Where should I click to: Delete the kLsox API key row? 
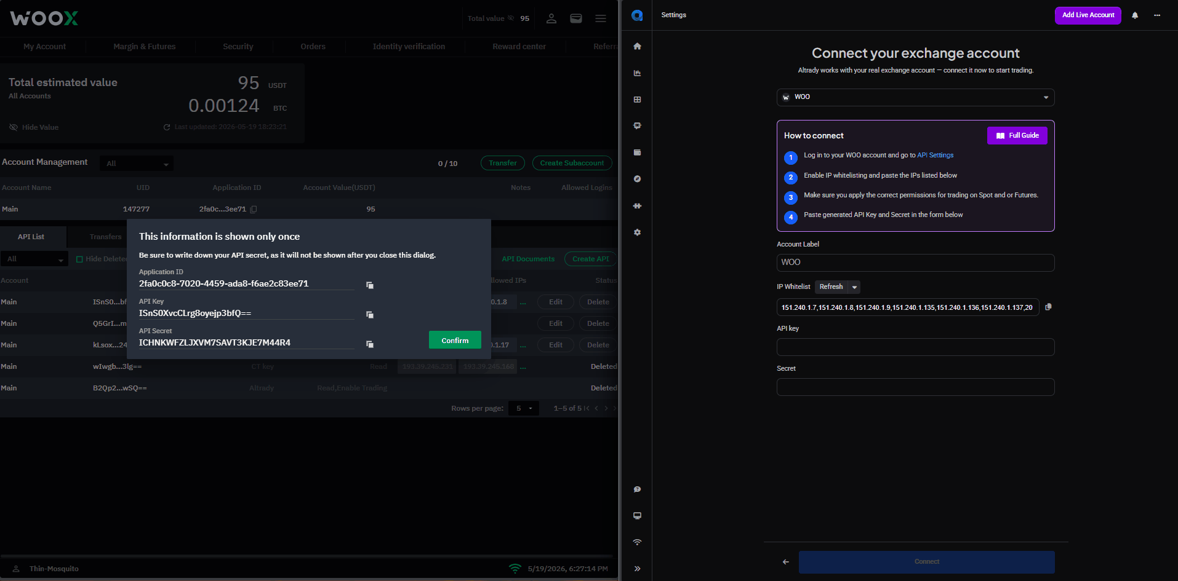tap(598, 345)
